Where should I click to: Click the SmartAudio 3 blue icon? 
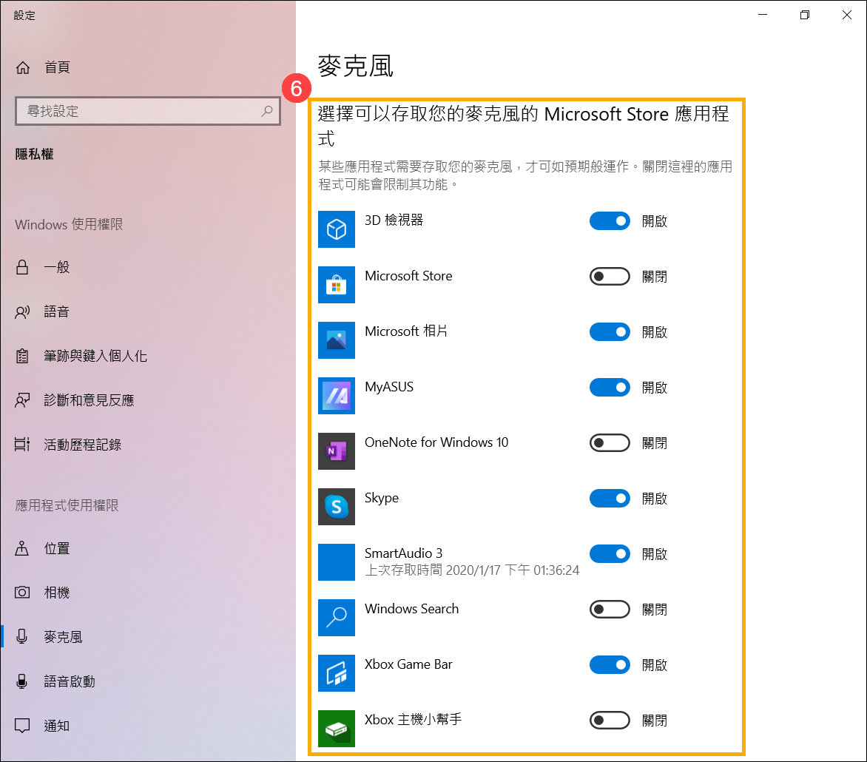coord(336,562)
